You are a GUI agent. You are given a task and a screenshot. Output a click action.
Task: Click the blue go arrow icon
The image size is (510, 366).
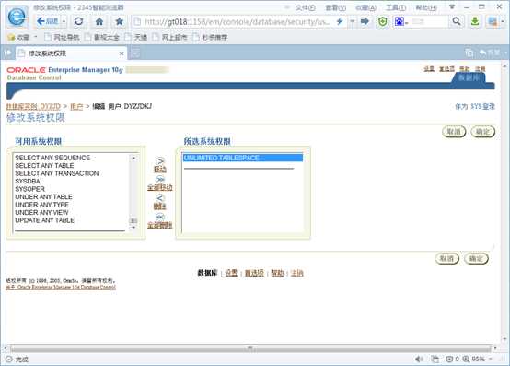[365, 21]
